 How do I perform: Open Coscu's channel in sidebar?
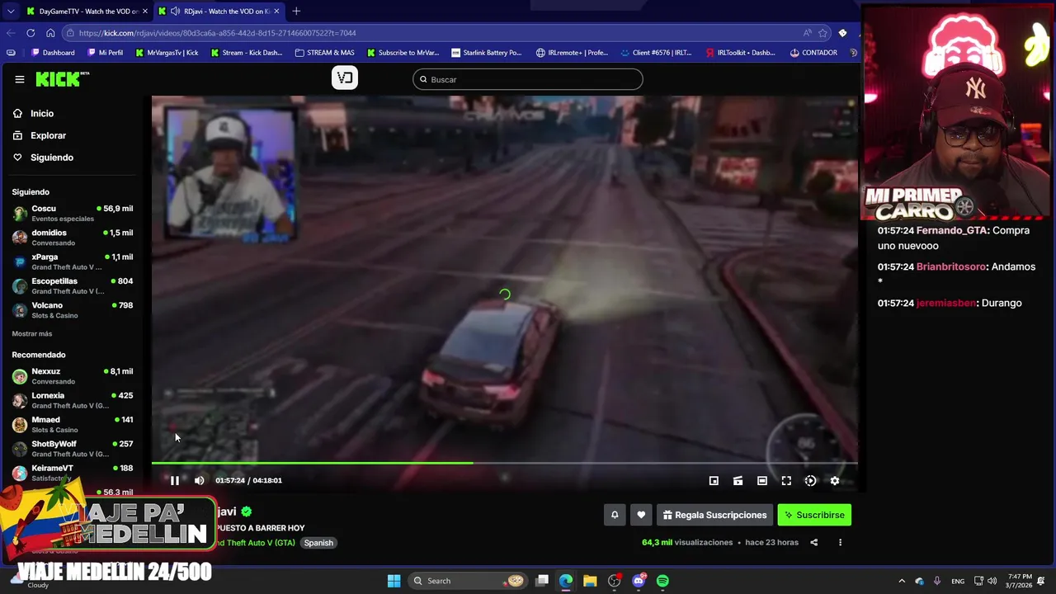click(73, 213)
